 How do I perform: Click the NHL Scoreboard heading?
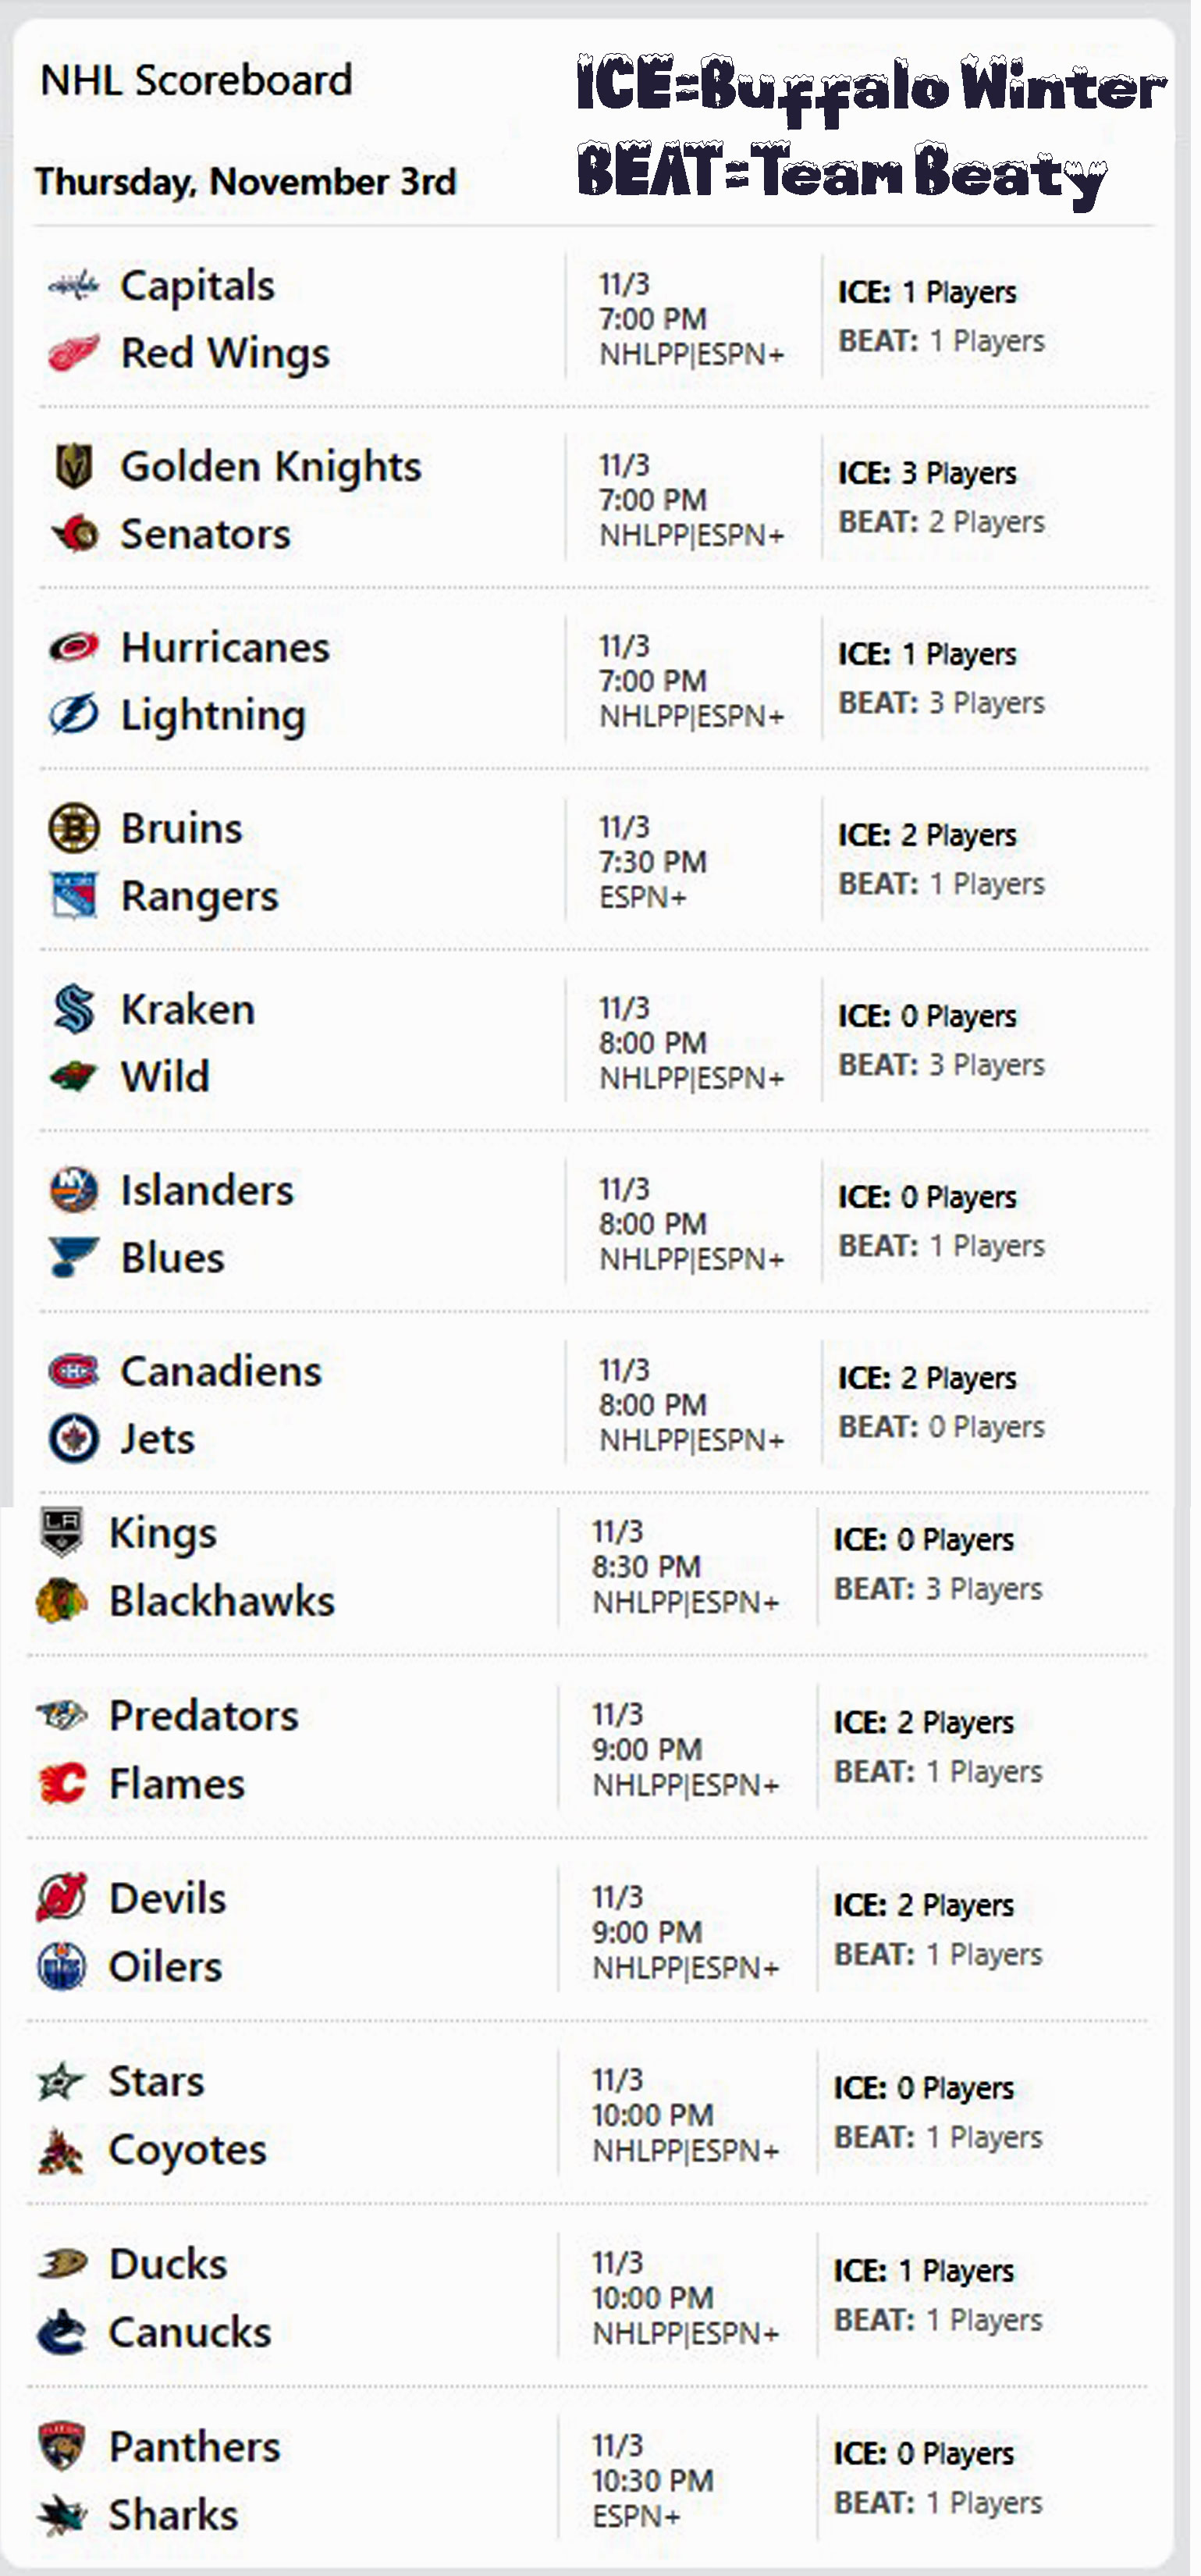coord(196,80)
